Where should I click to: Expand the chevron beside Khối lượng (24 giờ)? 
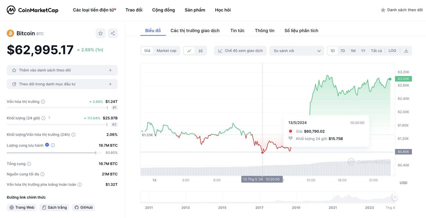click(x=49, y=117)
